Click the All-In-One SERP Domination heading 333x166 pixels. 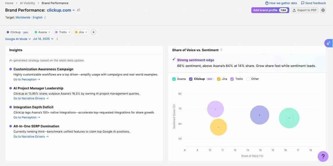(36, 126)
